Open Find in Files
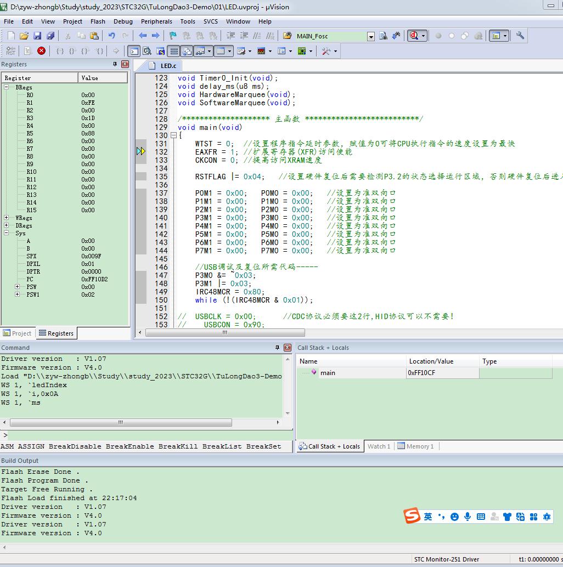 pos(288,36)
